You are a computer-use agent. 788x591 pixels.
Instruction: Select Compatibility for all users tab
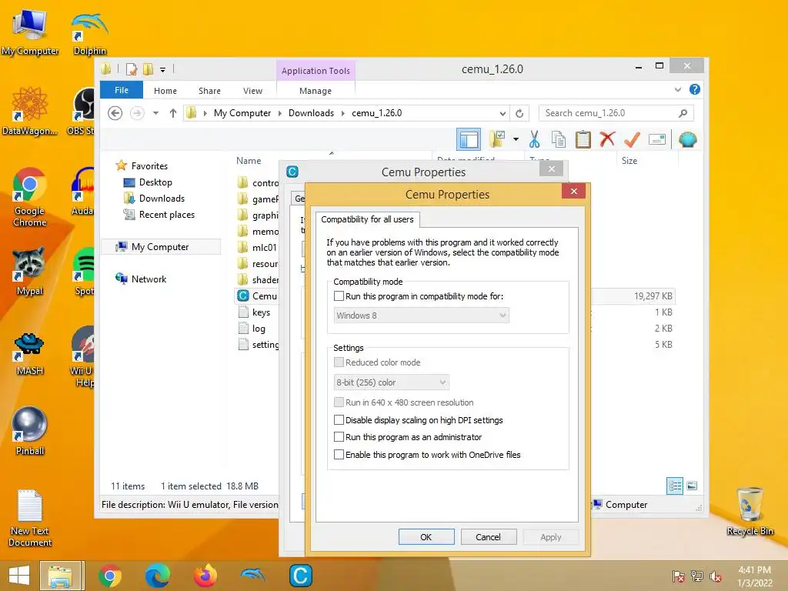pyautogui.click(x=367, y=219)
